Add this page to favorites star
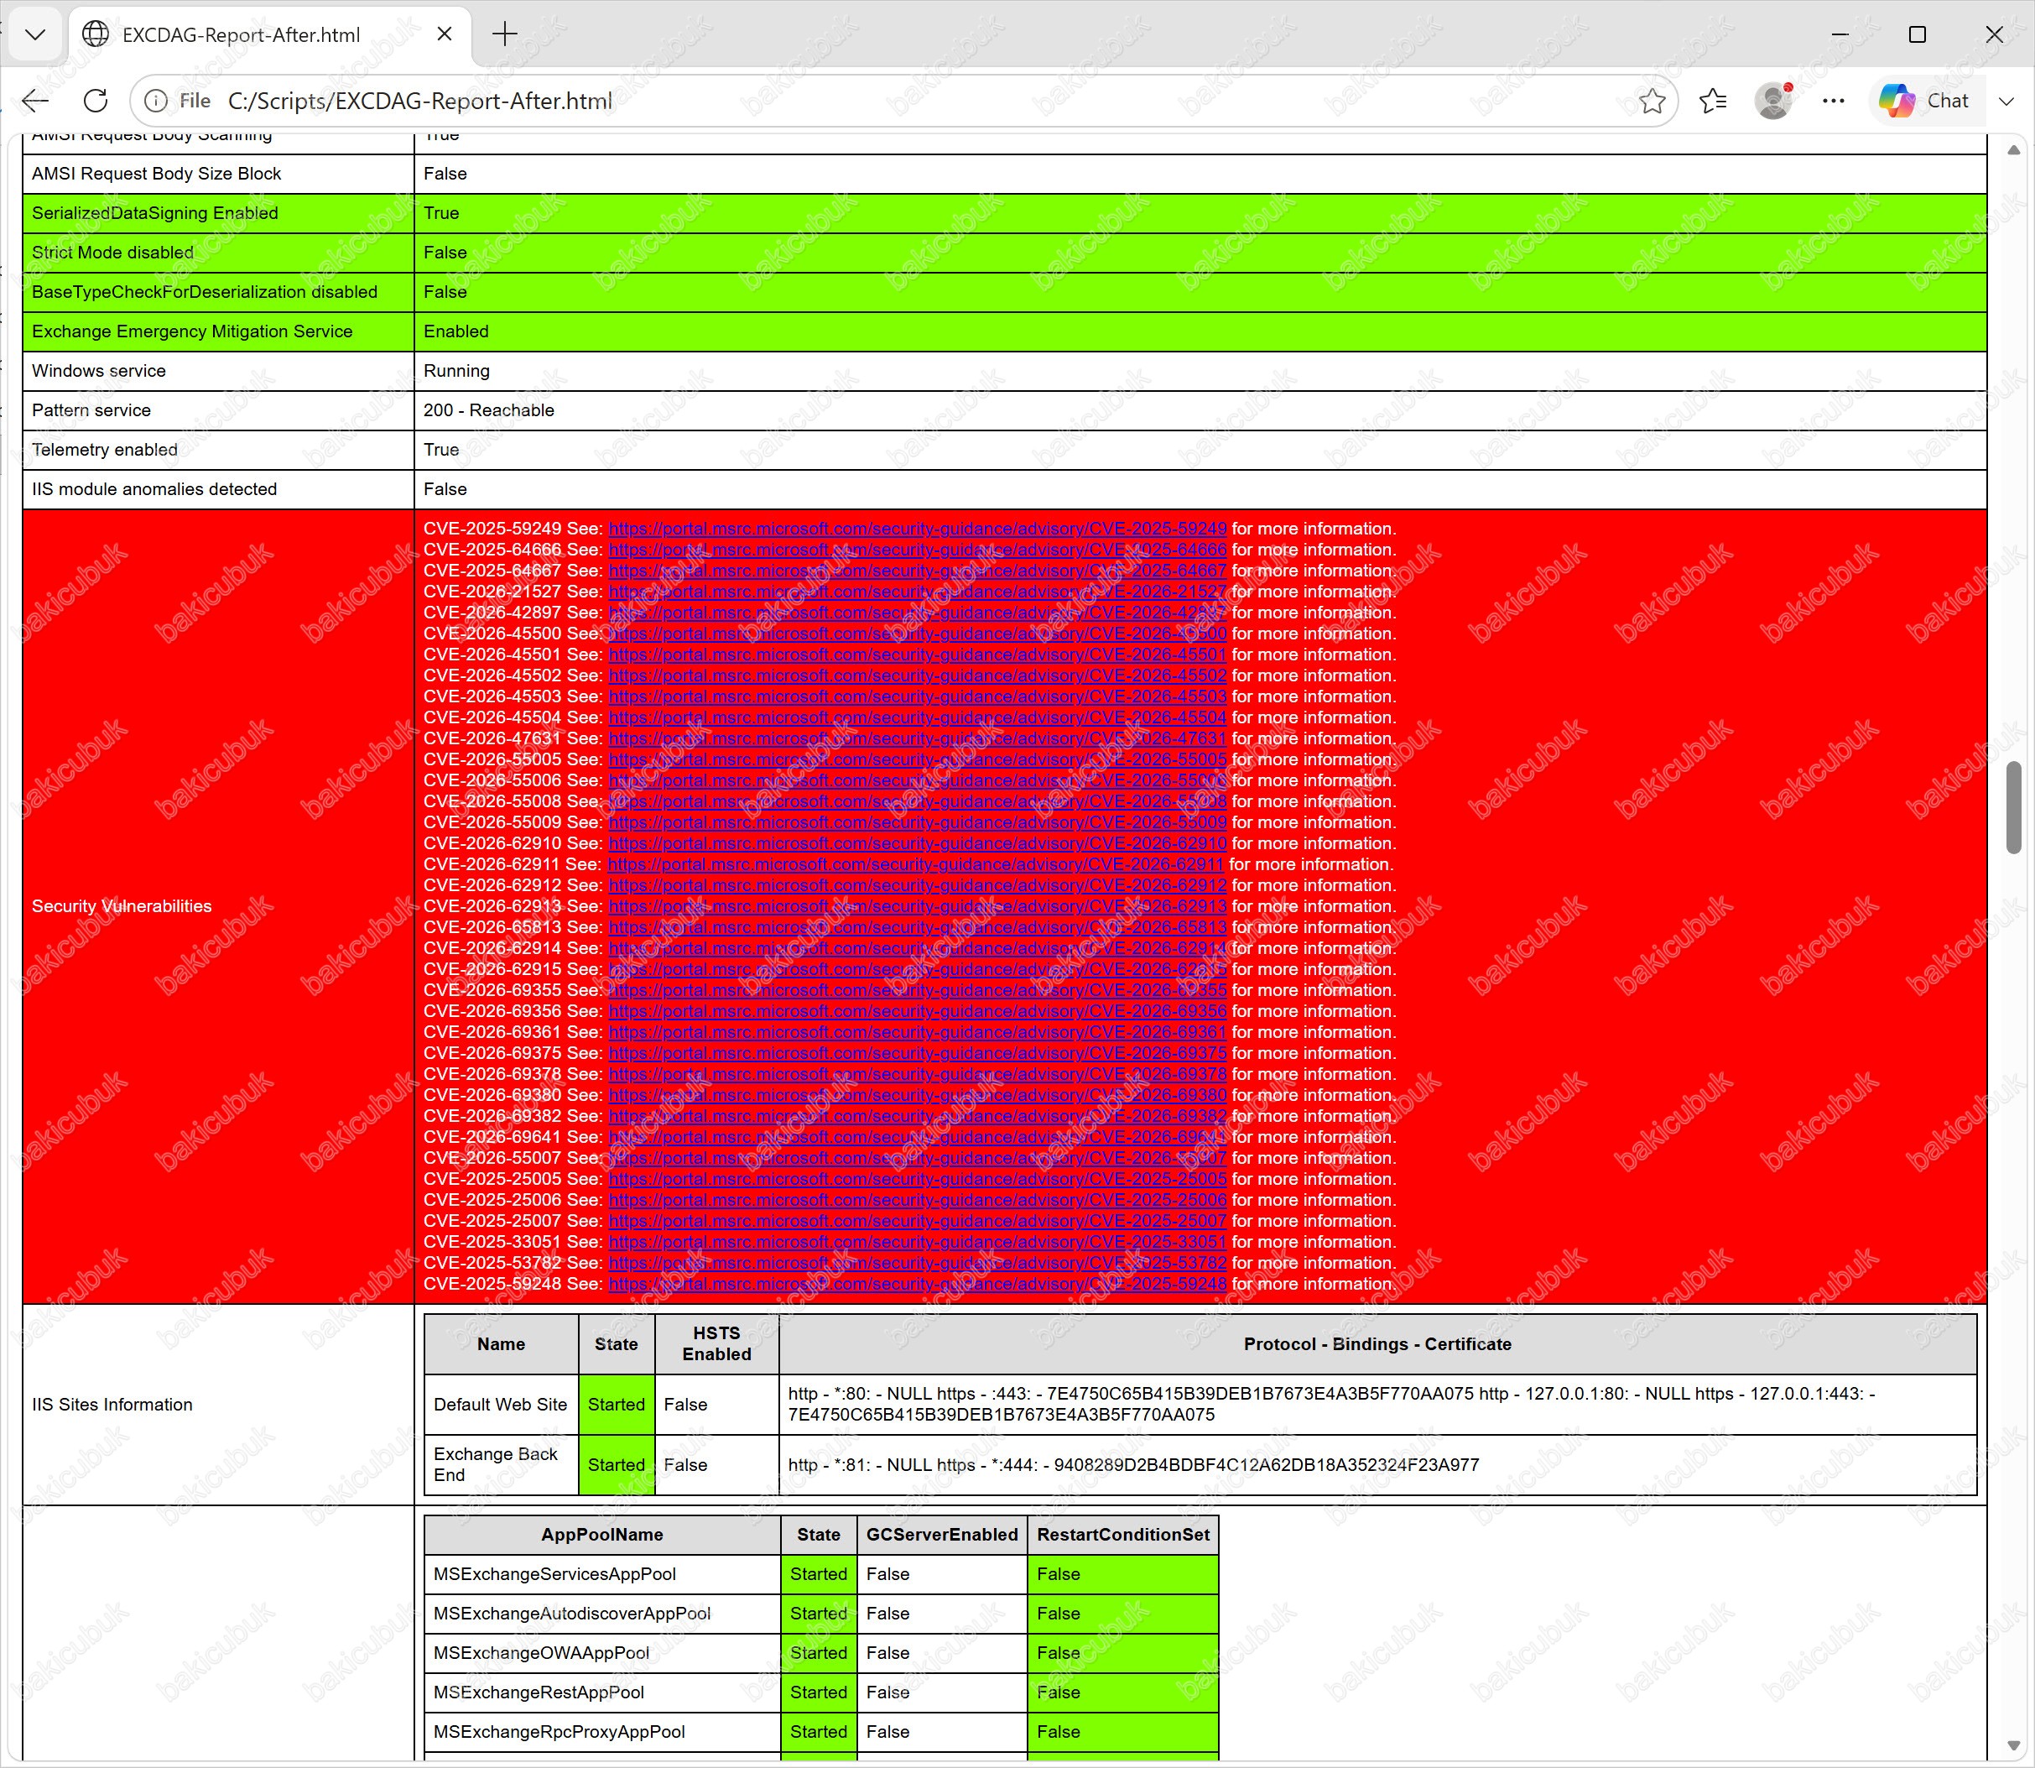This screenshot has width=2035, height=1768. (1652, 101)
